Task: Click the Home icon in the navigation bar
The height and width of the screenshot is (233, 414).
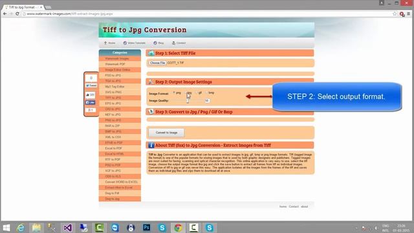Action: (105, 43)
